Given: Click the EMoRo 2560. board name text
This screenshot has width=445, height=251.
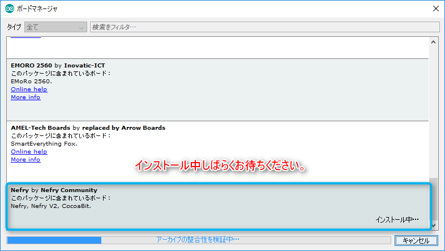Looking at the screenshot, I should tap(32, 82).
